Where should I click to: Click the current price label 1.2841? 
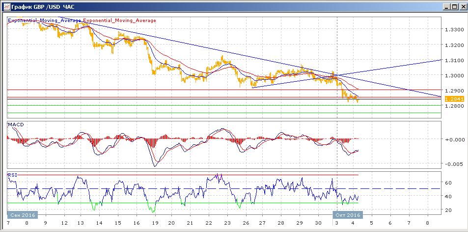click(x=454, y=99)
